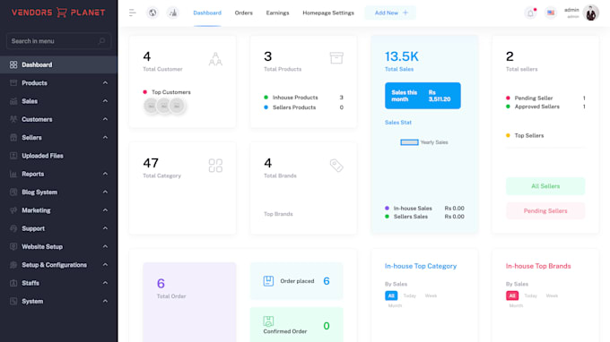This screenshot has height=342, width=610.
Task: Expand the Reports menu chevron
Action: (105, 174)
